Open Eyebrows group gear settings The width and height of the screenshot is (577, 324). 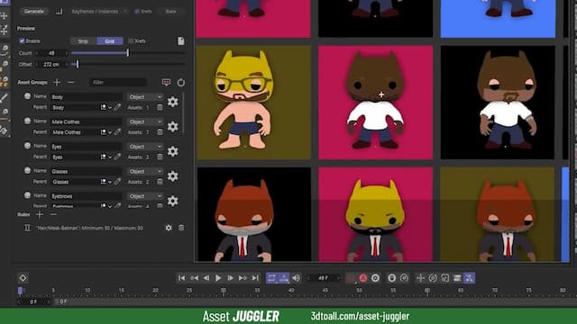tap(172, 201)
